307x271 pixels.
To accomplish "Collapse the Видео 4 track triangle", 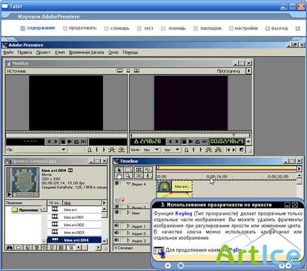I will pos(128,183).
